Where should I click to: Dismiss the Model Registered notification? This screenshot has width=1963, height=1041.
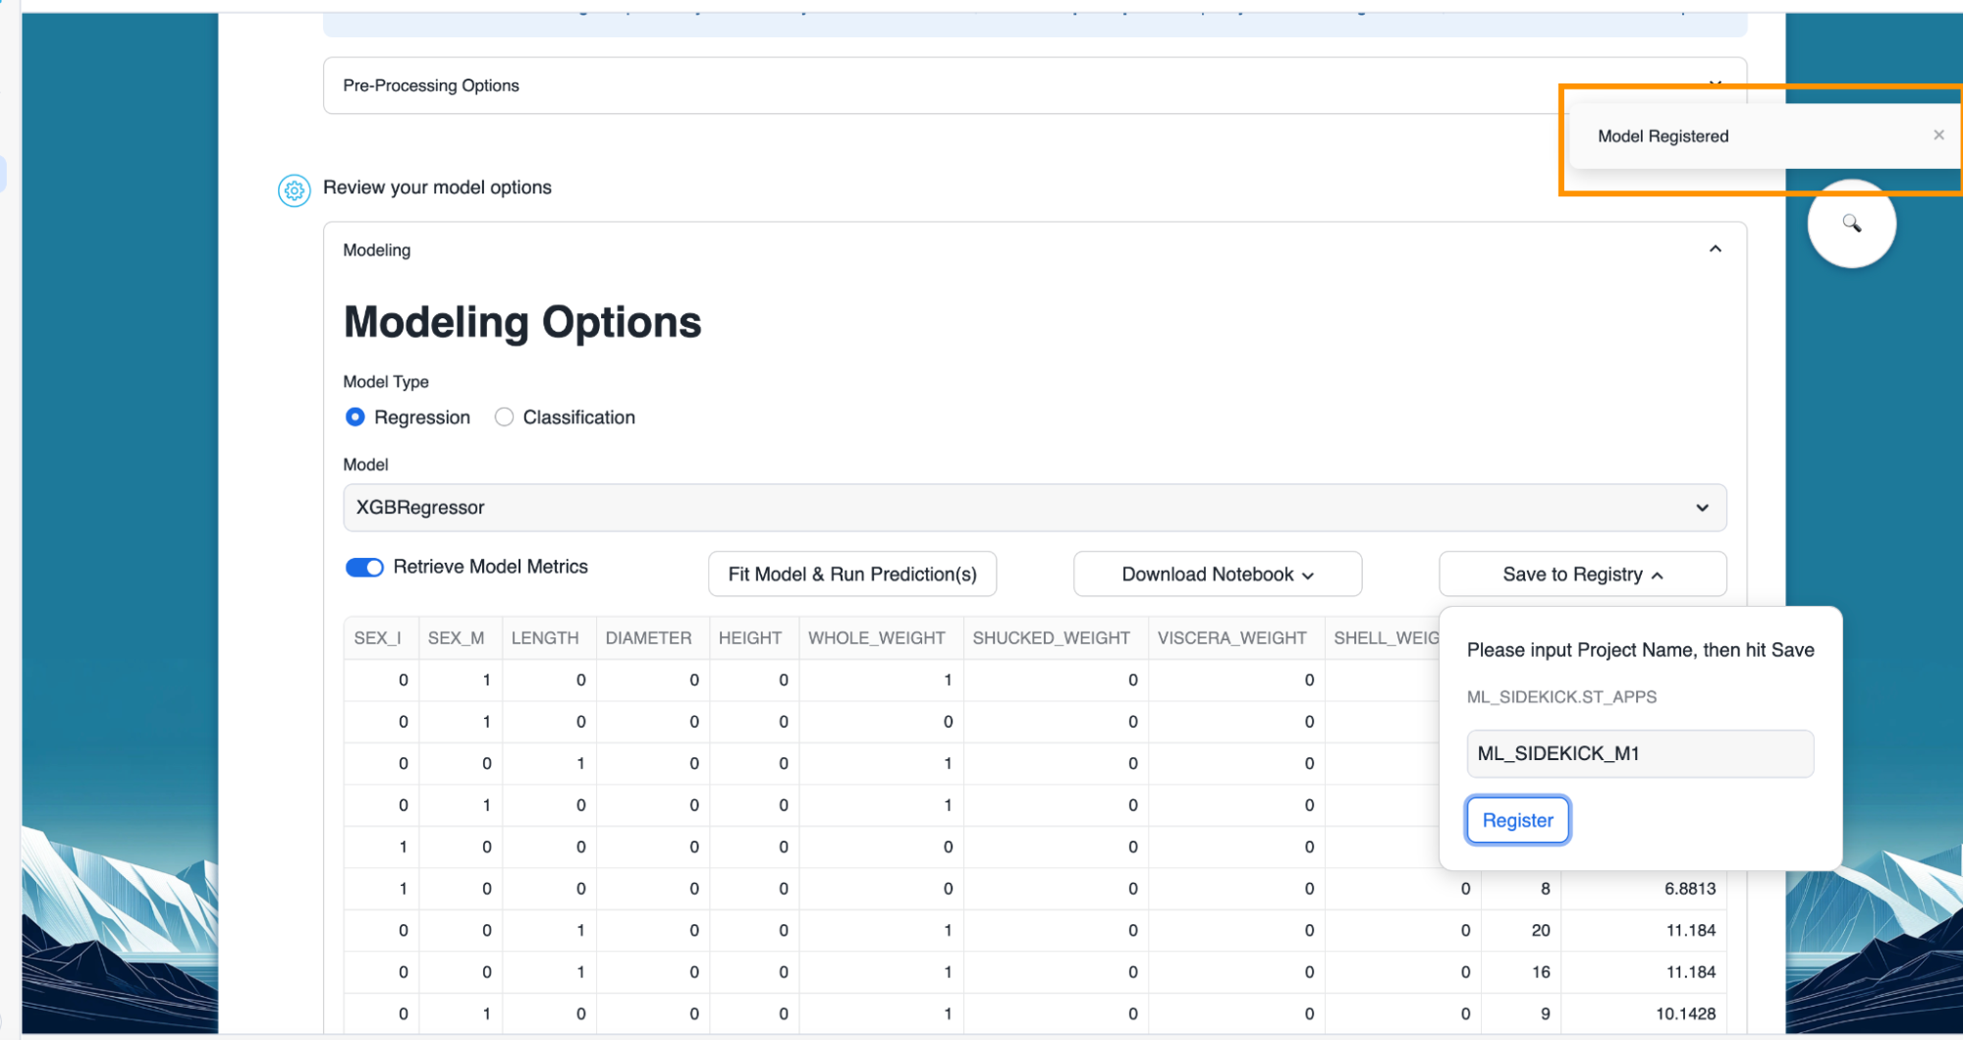(1937, 136)
